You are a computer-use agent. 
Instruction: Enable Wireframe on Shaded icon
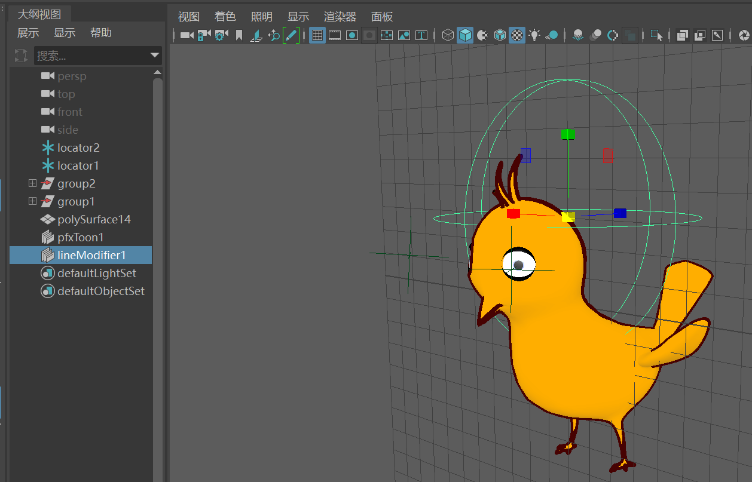tap(500, 35)
